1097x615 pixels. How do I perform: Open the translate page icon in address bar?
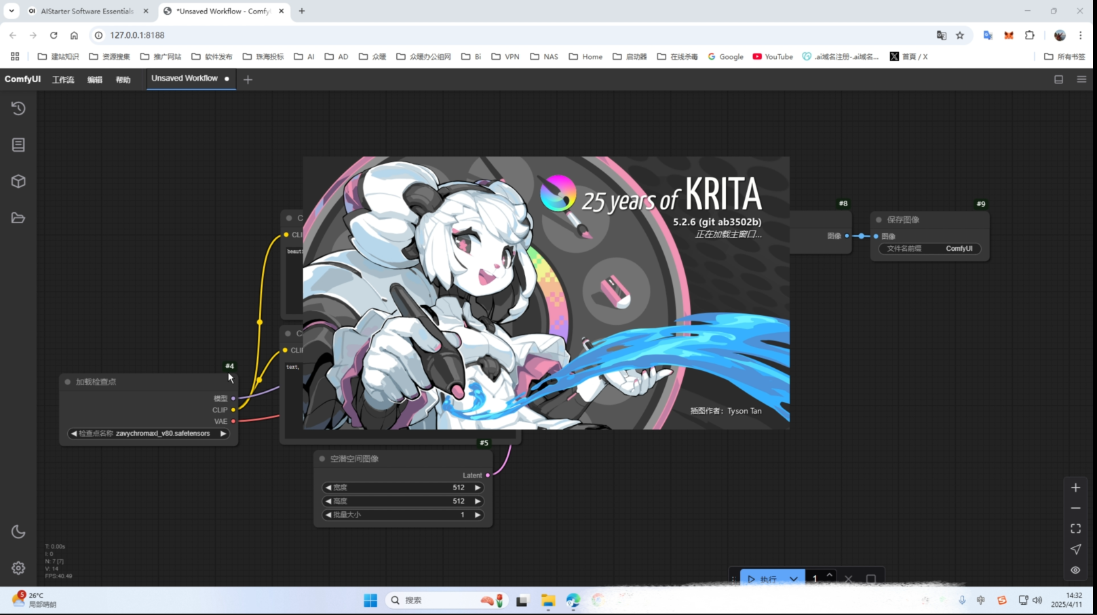click(x=942, y=35)
